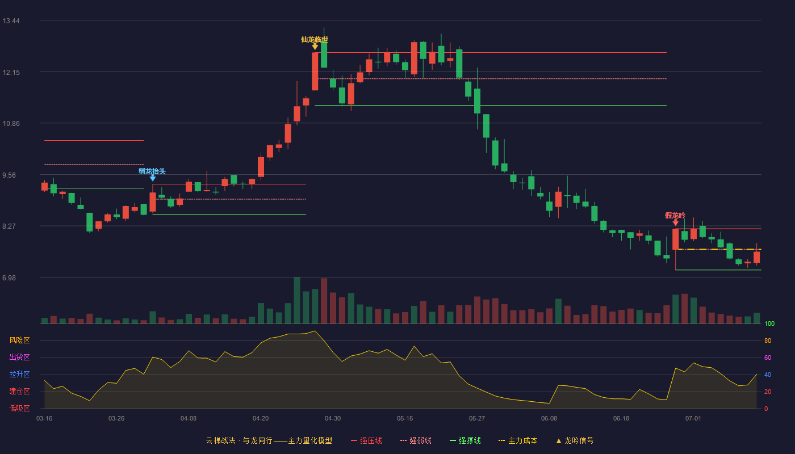Viewport: 795px width, 454px height.
Task: Click the blue 40 indicator axis value
Action: [x=768, y=375]
